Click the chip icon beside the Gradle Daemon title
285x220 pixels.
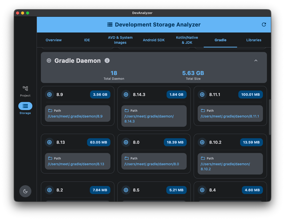[49, 60]
